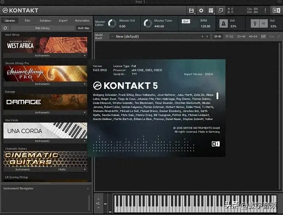Image resolution: width=283 pixels, height=215 pixels.
Task: Click the metronome Vol 33% value
Action: point(233,26)
